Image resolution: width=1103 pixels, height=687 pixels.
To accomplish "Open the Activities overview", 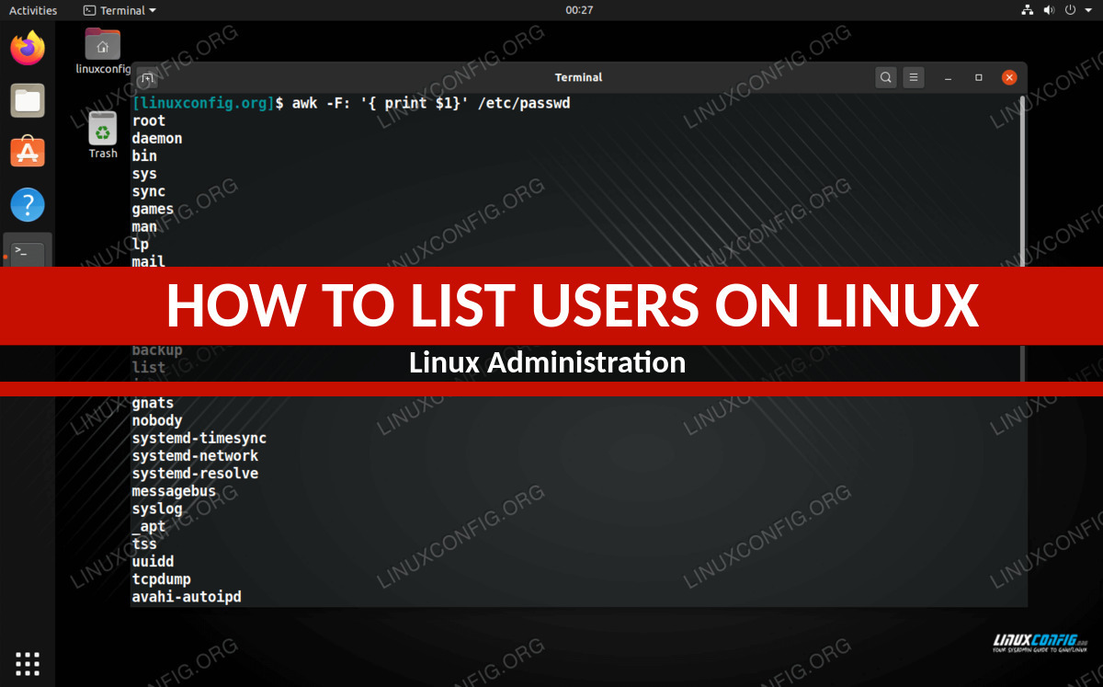I will point(33,10).
